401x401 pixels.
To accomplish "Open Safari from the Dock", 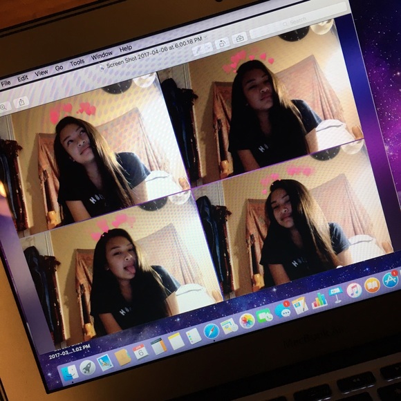I will click(212, 331).
